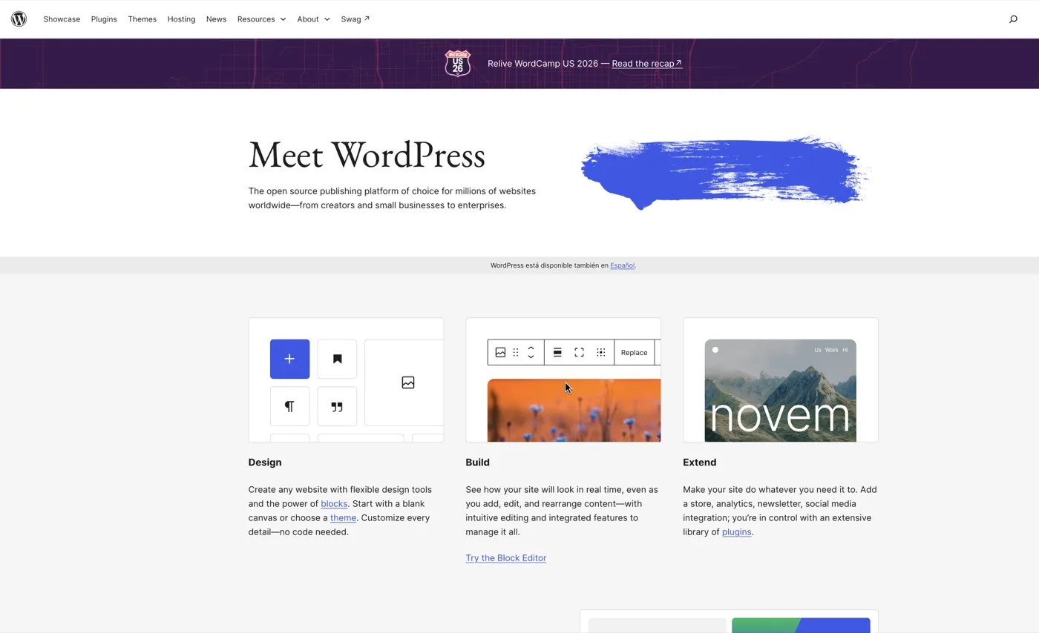This screenshot has width=1039, height=633.
Task: Expand the About dropdown menu
Action: (x=313, y=19)
